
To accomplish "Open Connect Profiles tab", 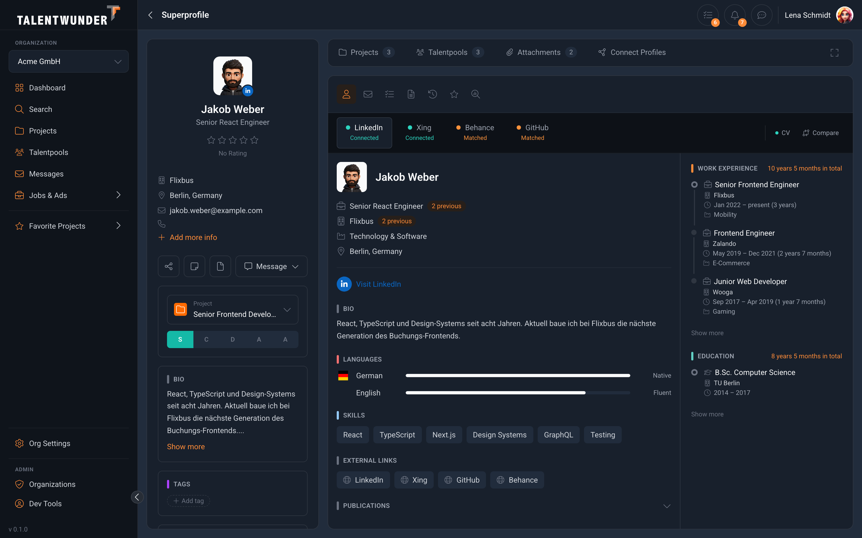I will 632,52.
